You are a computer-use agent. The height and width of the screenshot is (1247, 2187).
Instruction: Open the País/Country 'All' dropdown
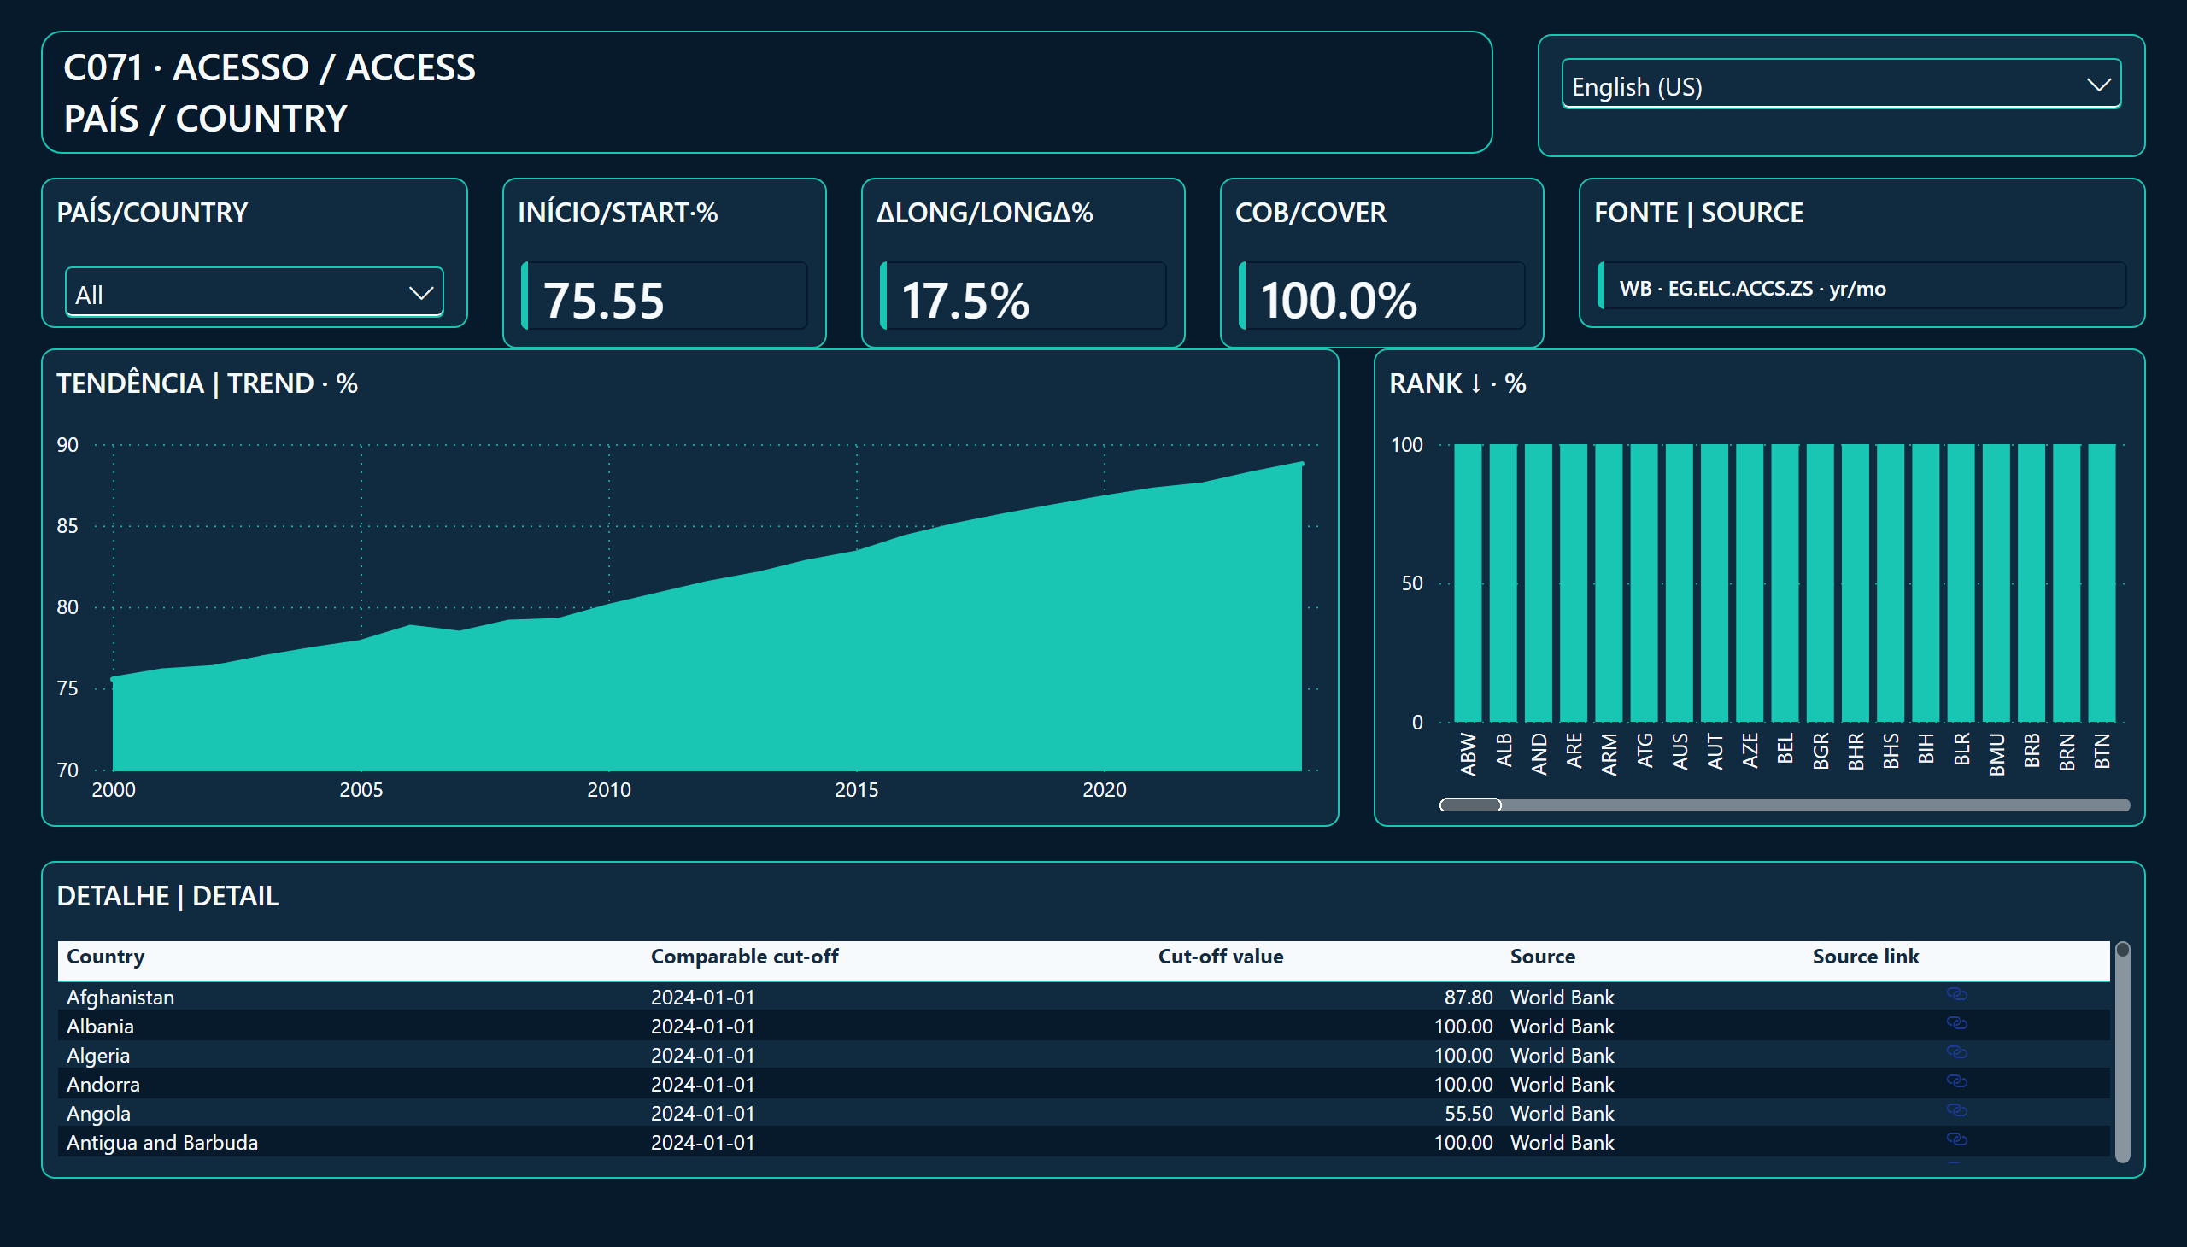click(x=255, y=293)
